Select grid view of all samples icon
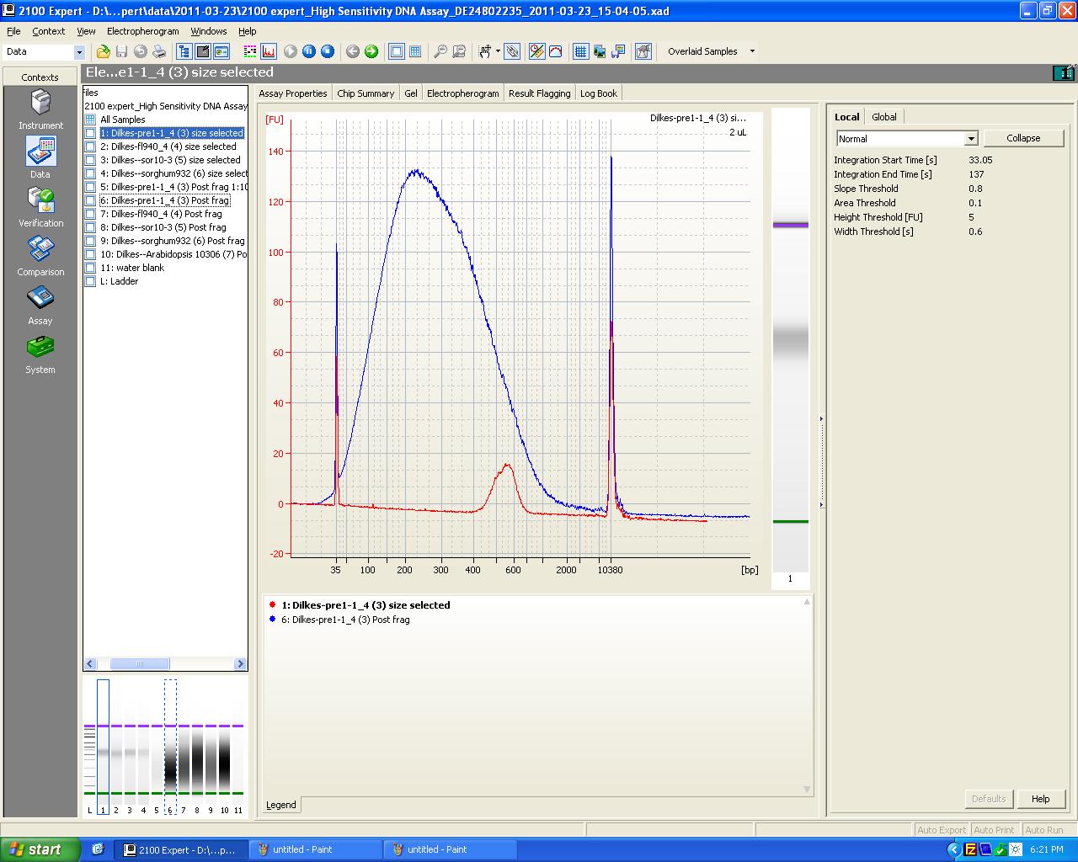Image resolution: width=1078 pixels, height=862 pixels. pyautogui.click(x=415, y=51)
